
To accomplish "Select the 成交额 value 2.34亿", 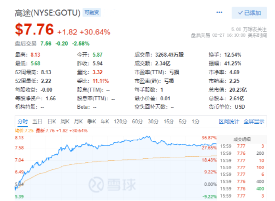I will [163, 64].
